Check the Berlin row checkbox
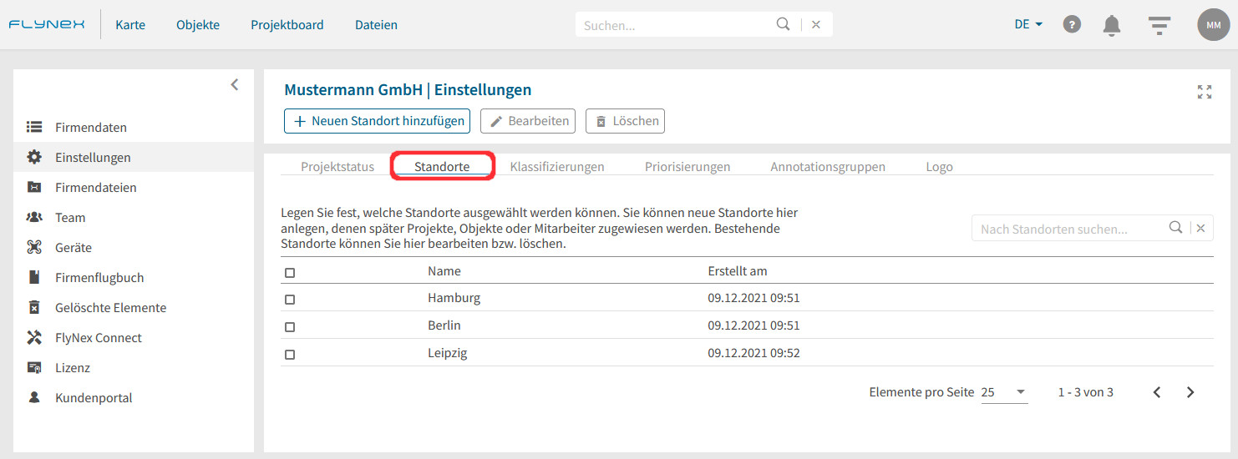1238x459 pixels. [290, 326]
